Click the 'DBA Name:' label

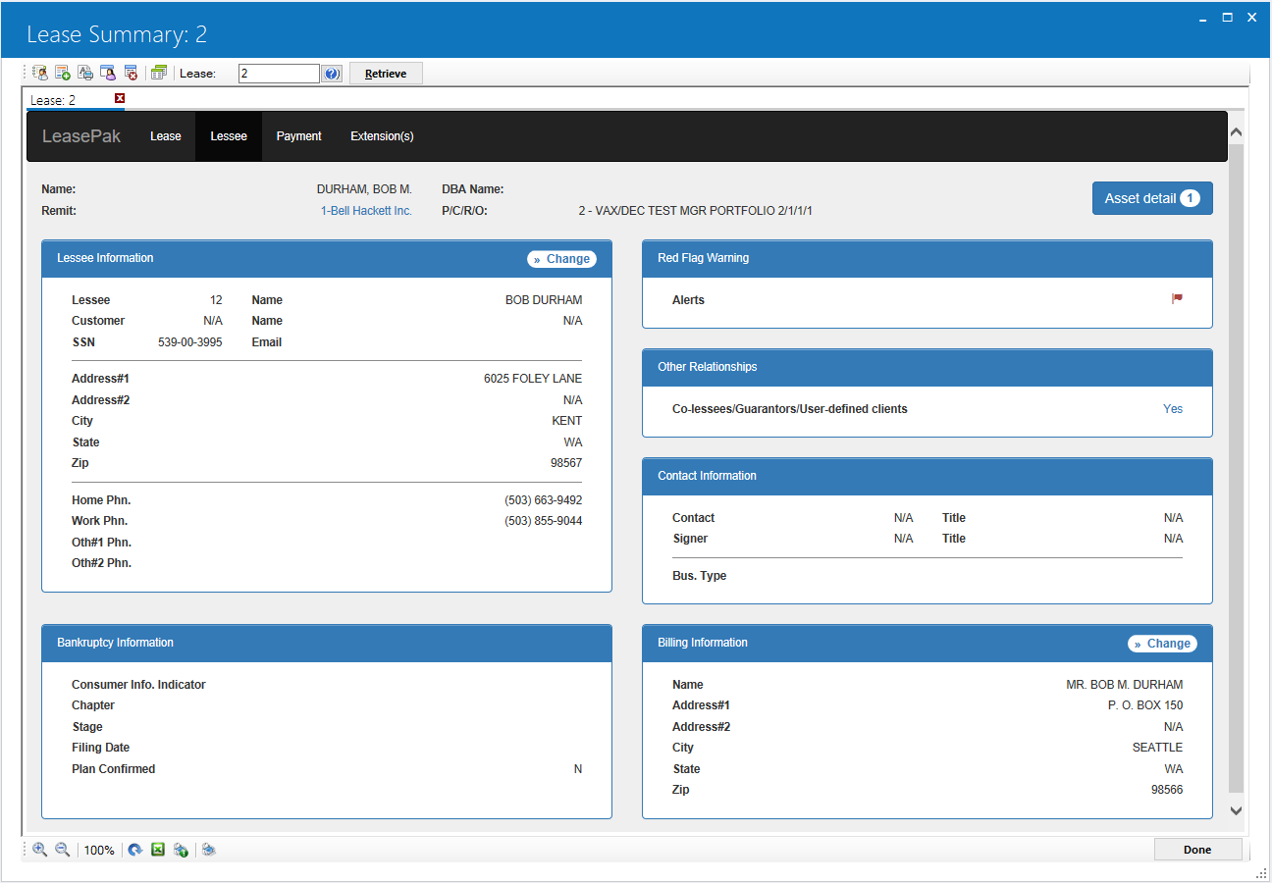[473, 189]
